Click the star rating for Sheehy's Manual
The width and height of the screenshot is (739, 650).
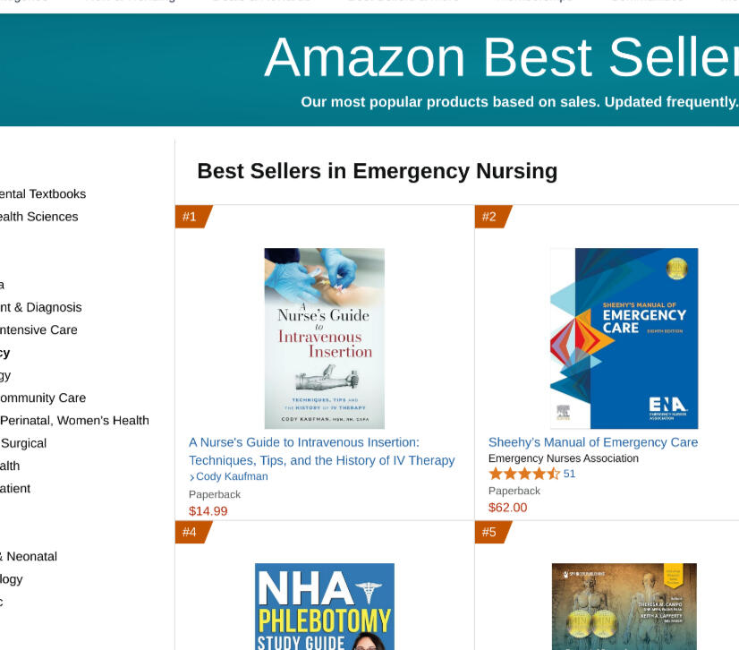pos(523,474)
